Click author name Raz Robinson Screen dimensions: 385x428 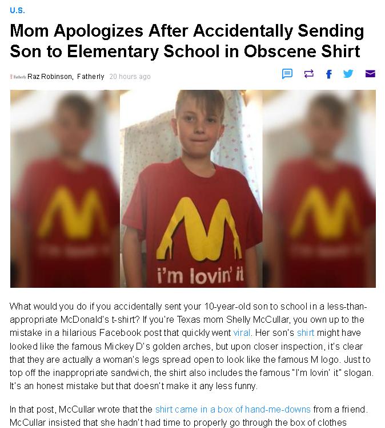[50, 77]
